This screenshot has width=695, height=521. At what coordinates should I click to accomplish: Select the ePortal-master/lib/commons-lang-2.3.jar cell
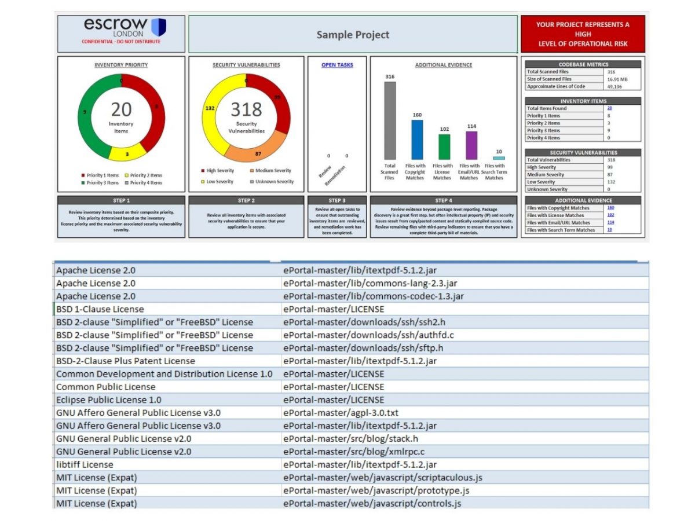coord(464,283)
